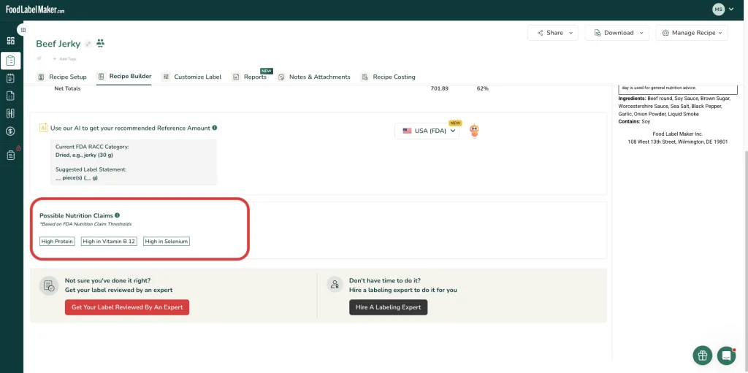Click the label review document icon
The image size is (748, 373).
click(49, 285)
